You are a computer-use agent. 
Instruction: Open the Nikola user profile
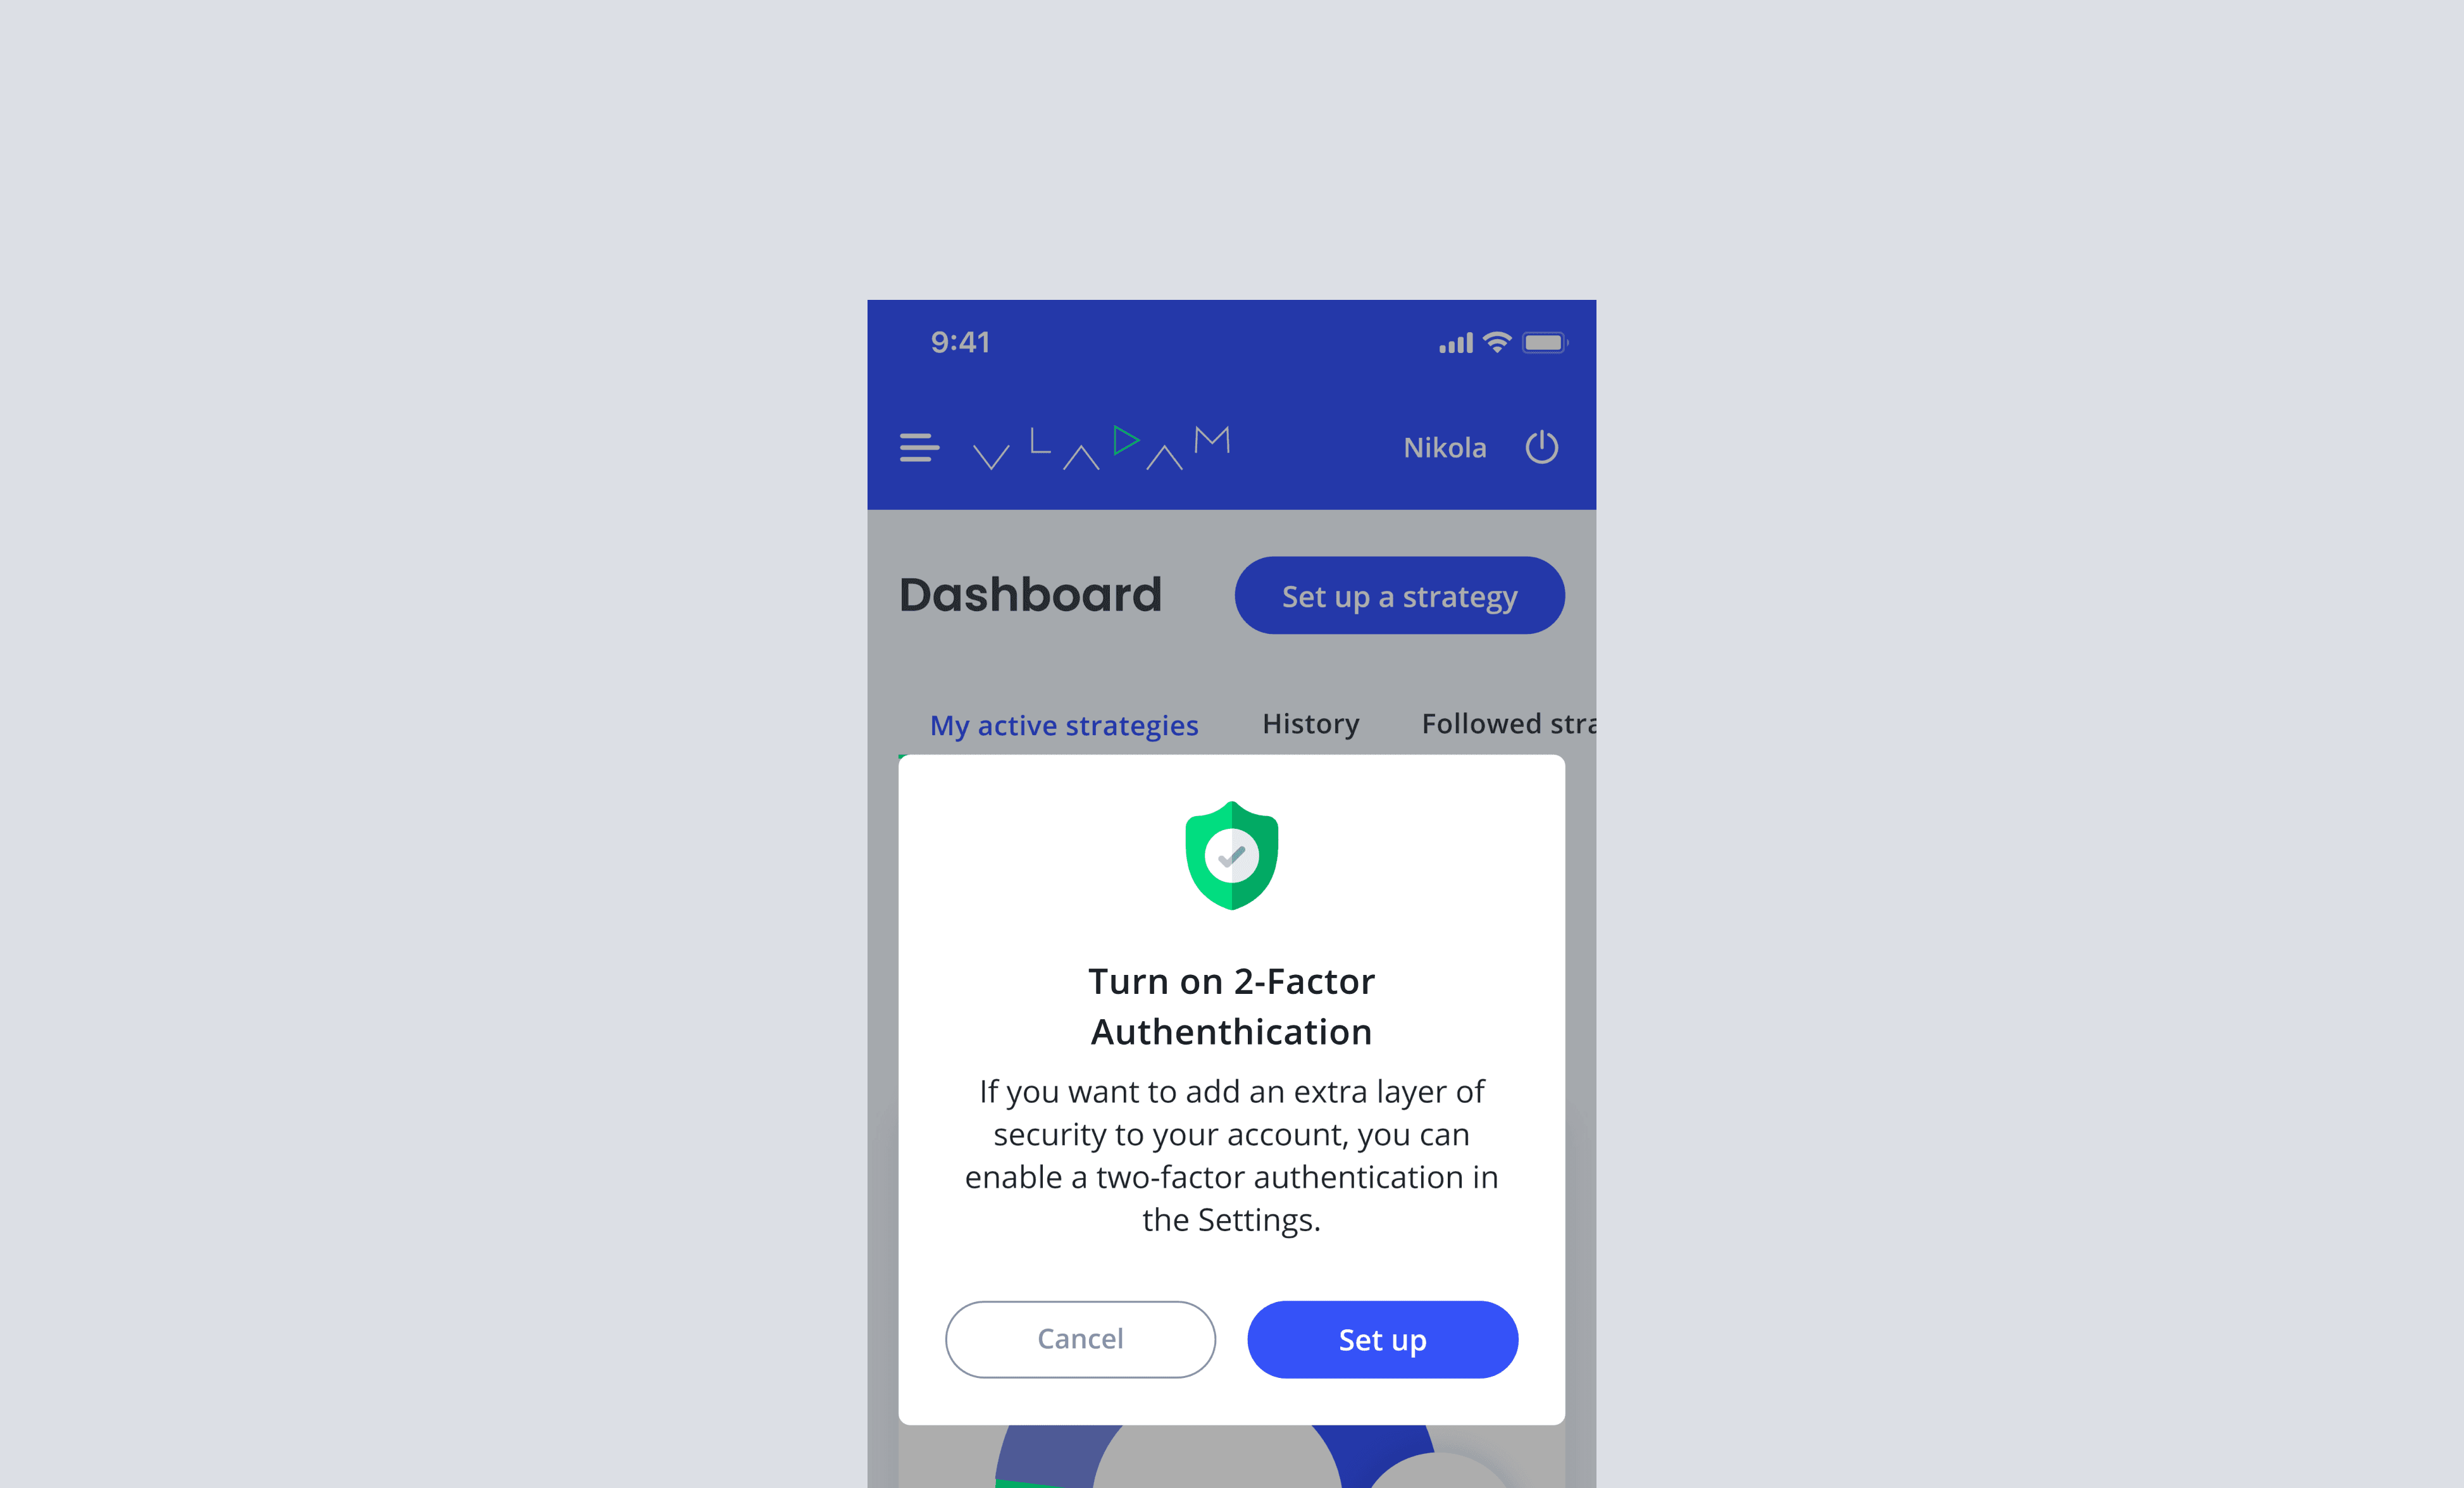pos(1444,447)
